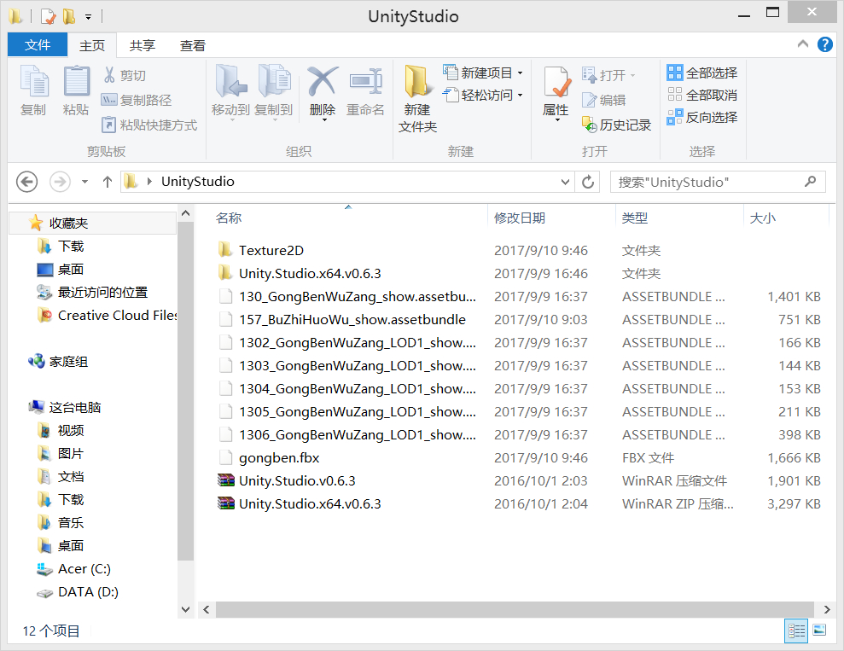Open the Open (打开) dropdown arrow
The width and height of the screenshot is (844, 651).
coord(632,76)
